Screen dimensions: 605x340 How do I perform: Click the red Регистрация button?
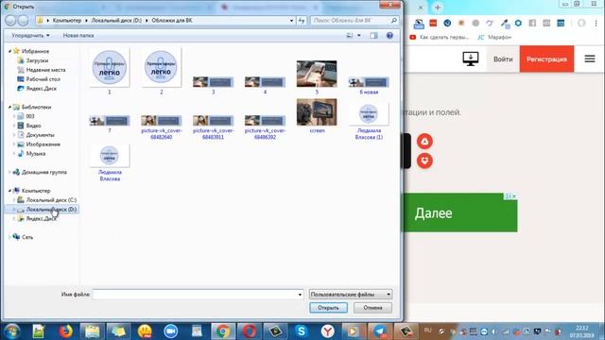click(546, 59)
